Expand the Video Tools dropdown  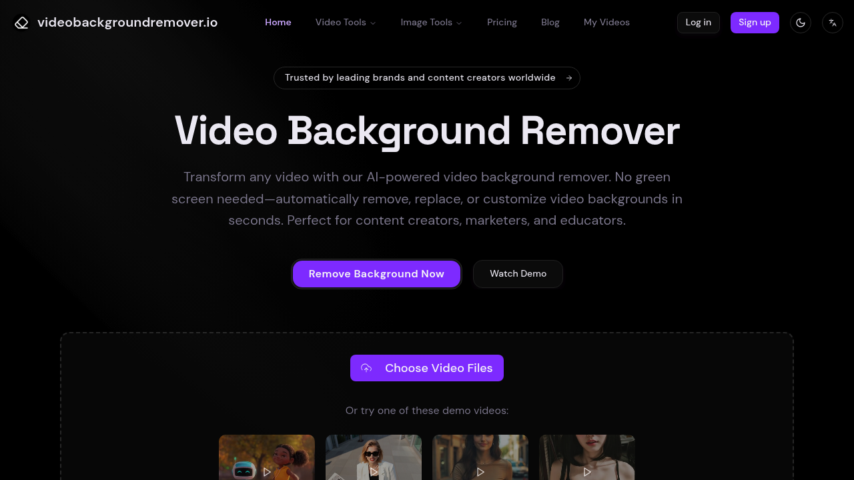pos(346,22)
